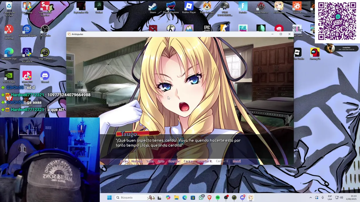
Task: Click the taskbar Búsqueda search box
Action: tap(135, 198)
